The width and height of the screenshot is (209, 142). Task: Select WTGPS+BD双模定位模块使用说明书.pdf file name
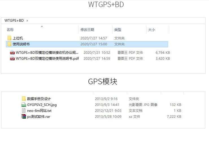pos(47,59)
